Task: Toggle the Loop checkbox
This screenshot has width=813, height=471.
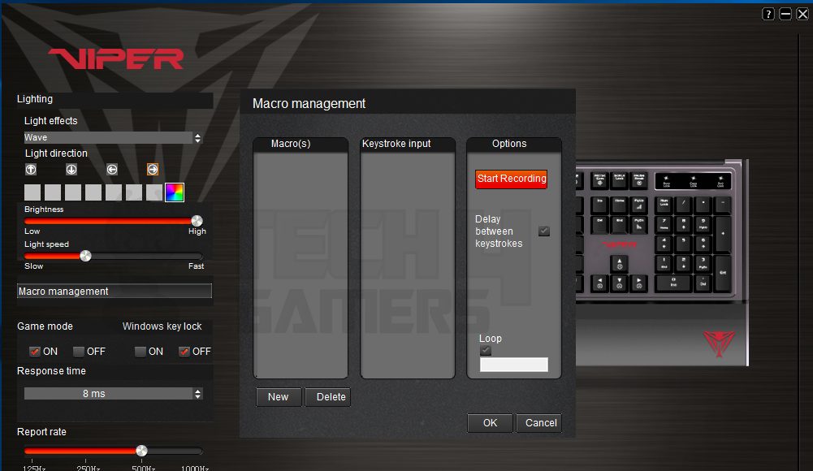Action: 486,351
